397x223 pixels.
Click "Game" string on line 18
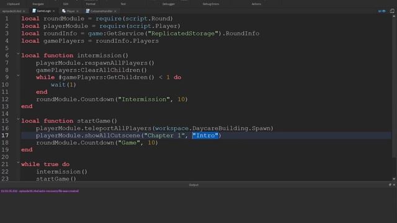129,143
